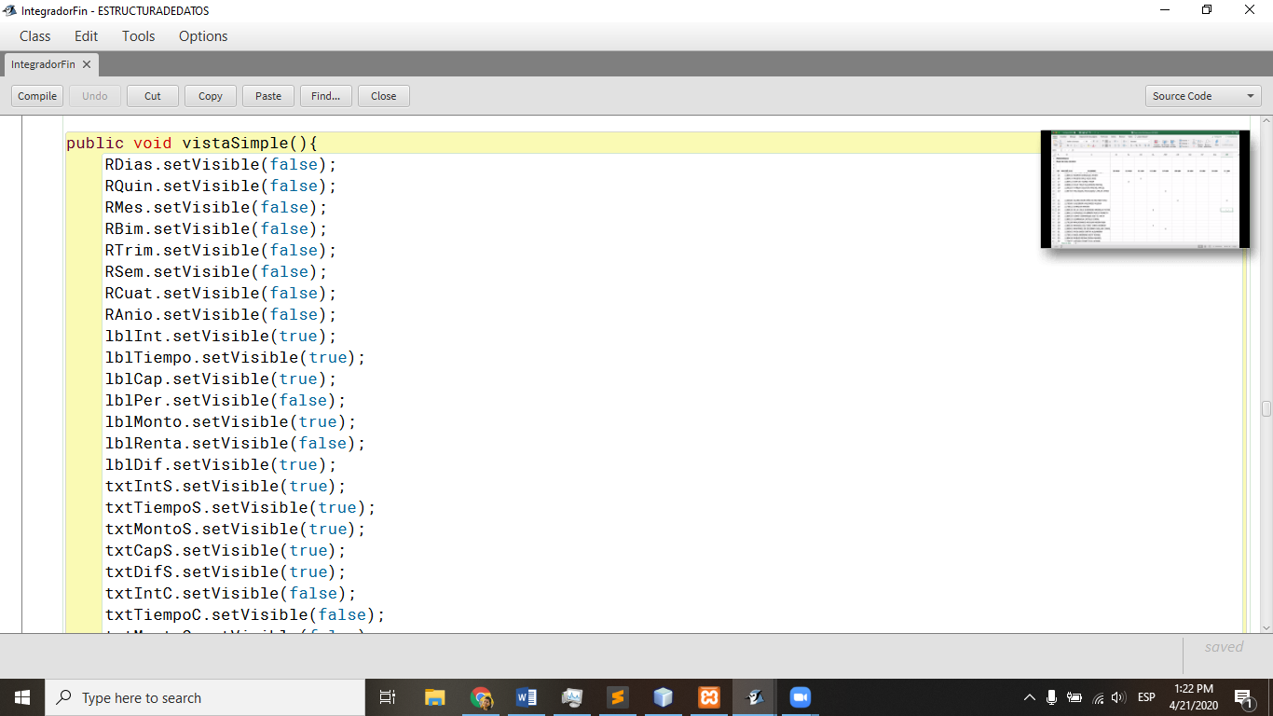Click the taskbar search box
Image resolution: width=1273 pixels, height=716 pixels.
coord(205,697)
